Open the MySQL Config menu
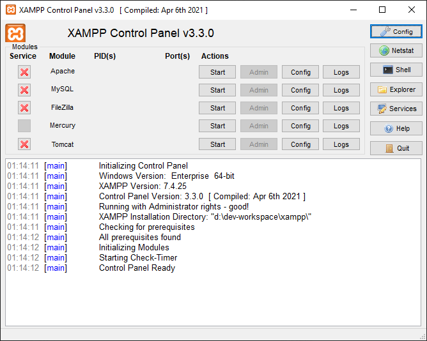 (x=300, y=90)
